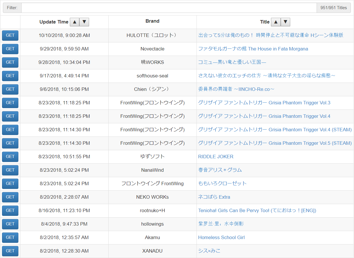Open RIDDLE JOKER title link

(216, 157)
